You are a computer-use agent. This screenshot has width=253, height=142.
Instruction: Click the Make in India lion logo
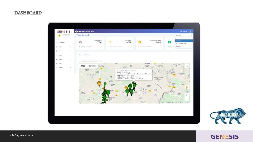click(x=228, y=116)
